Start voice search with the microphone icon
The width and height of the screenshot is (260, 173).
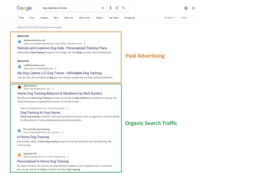pyautogui.click(x=111, y=8)
